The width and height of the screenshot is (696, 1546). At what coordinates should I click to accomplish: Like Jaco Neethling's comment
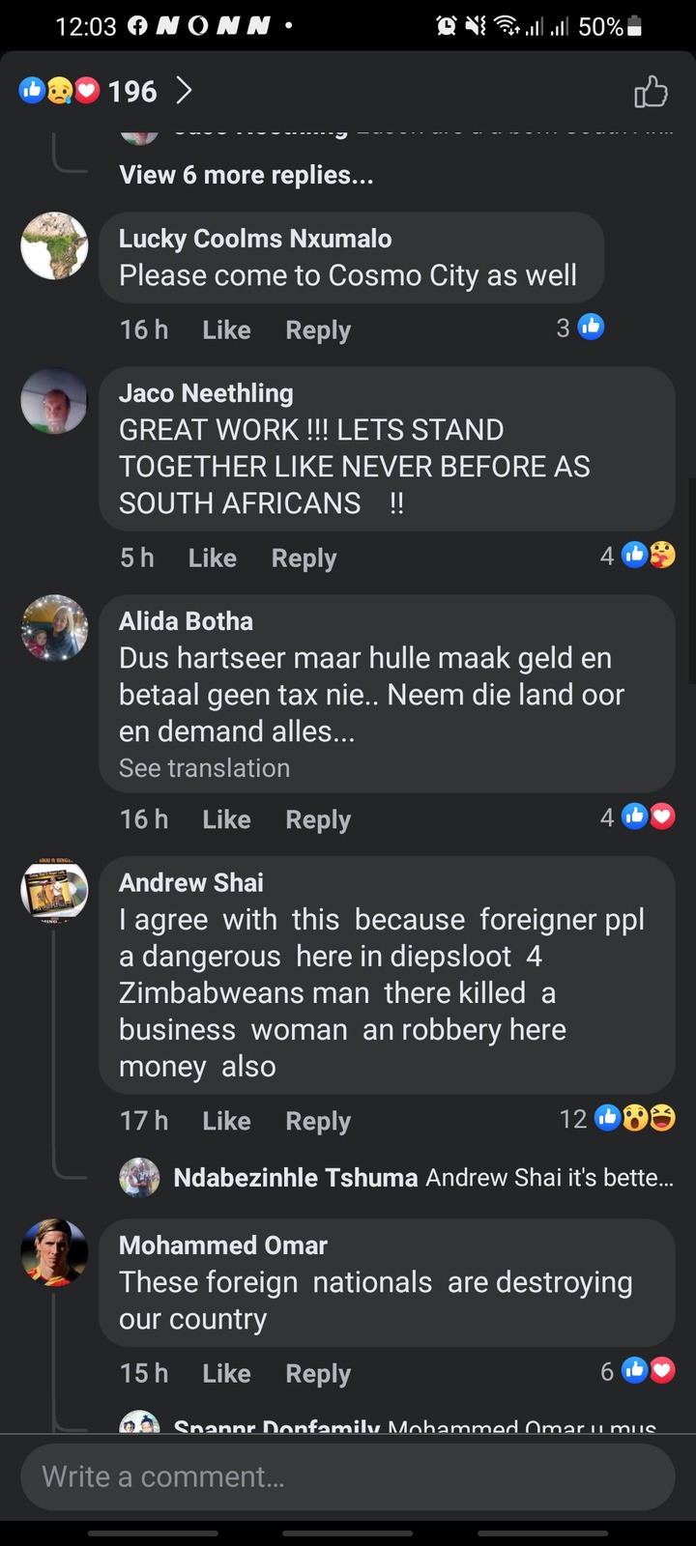(x=213, y=558)
